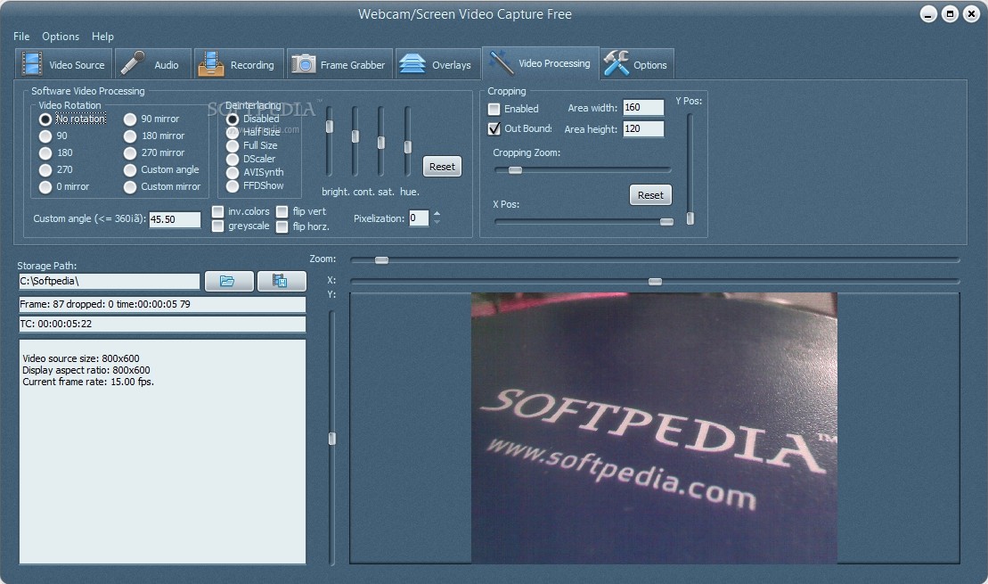Open the Help menu

[102, 36]
